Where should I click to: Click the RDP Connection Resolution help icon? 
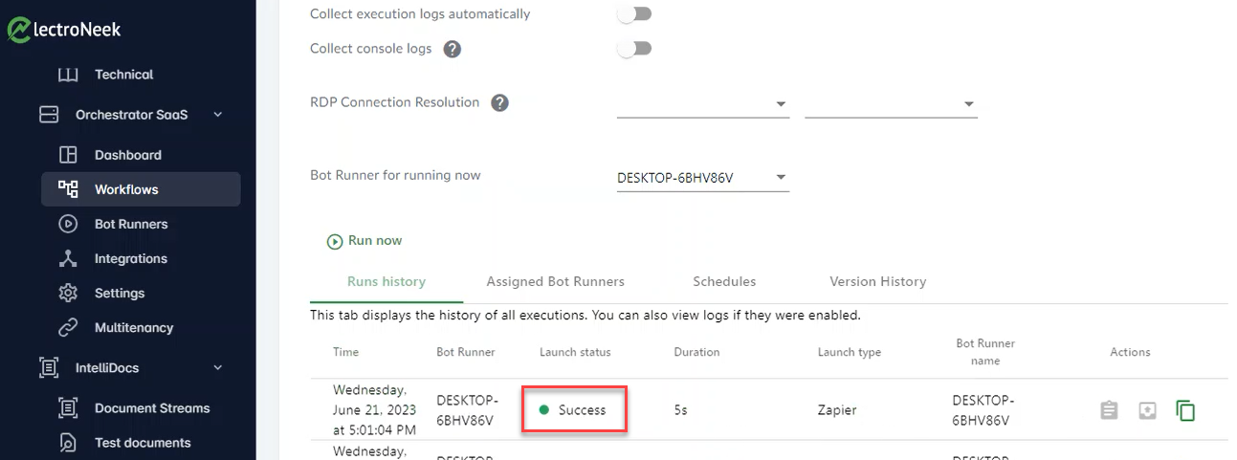tap(499, 102)
